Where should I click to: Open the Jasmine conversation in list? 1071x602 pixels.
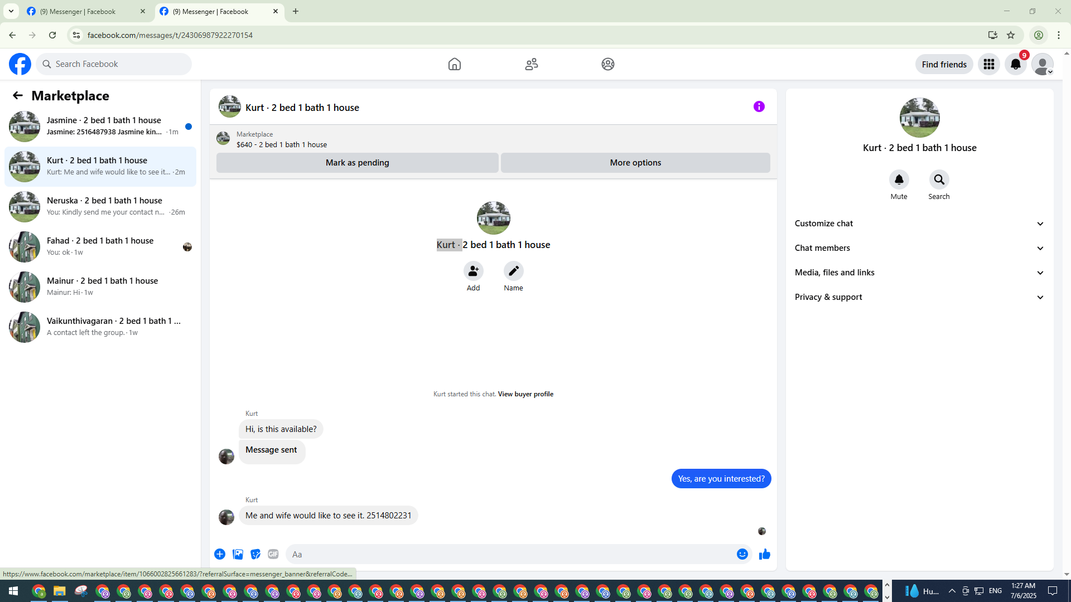(100, 126)
